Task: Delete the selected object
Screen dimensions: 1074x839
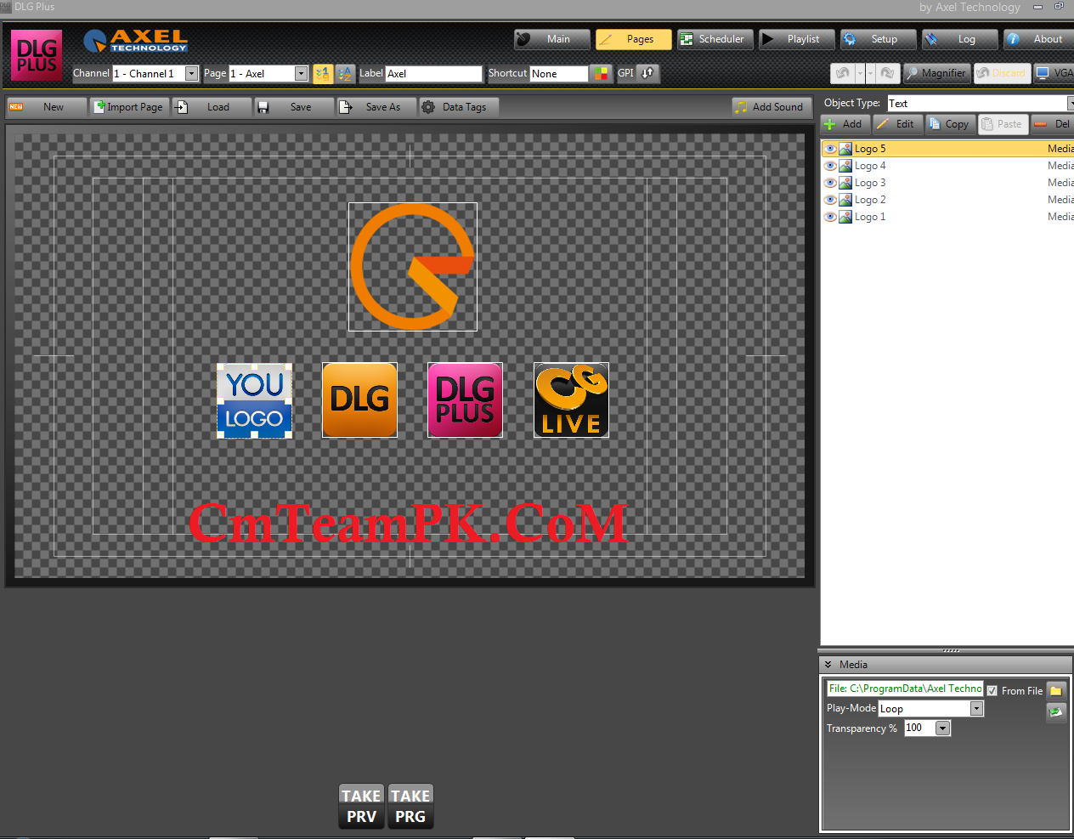Action: [x=1053, y=124]
